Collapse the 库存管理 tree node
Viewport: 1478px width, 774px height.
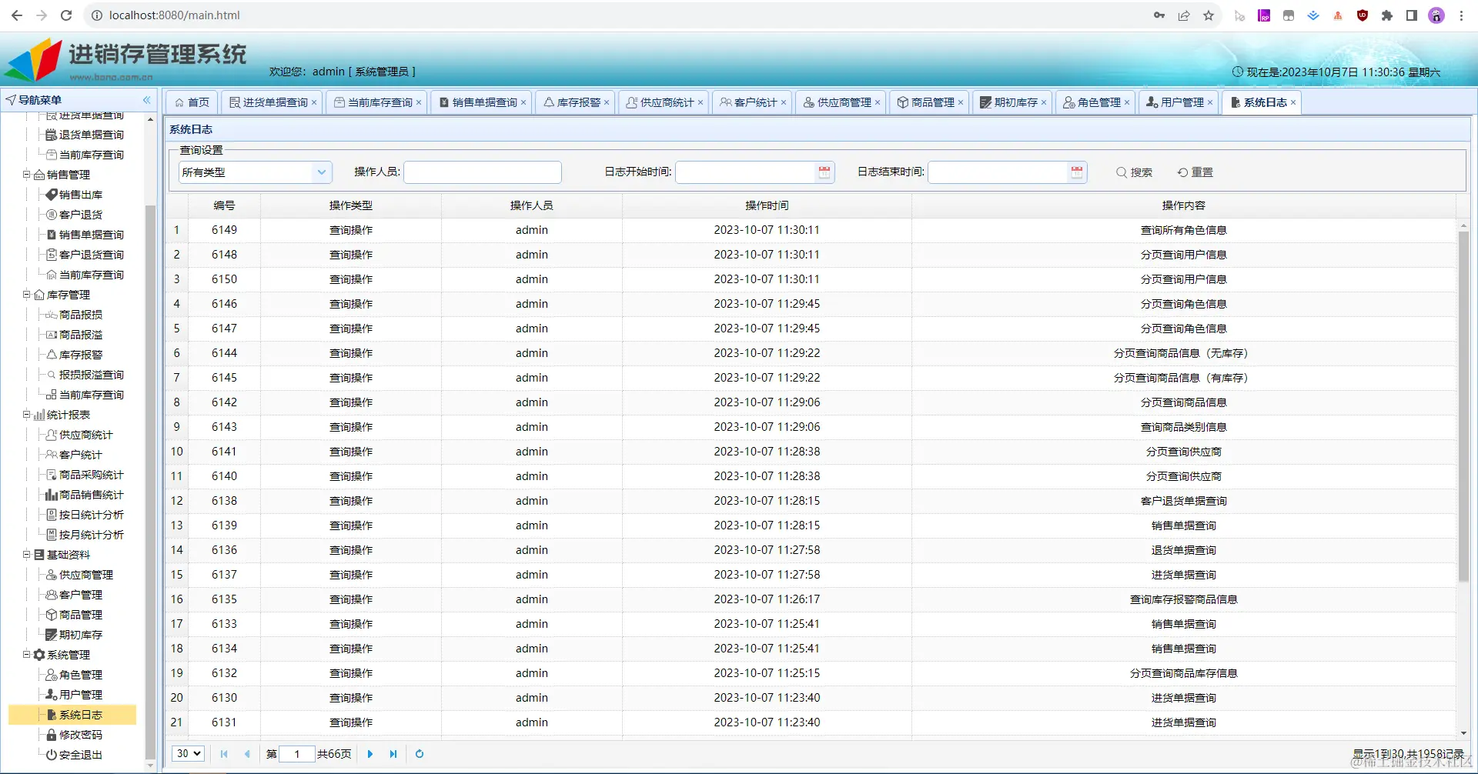pyautogui.click(x=26, y=295)
